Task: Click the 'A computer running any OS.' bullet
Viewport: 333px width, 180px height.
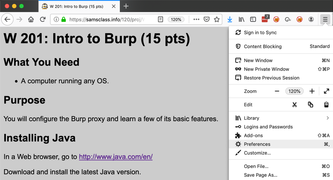Action: pos(65,81)
